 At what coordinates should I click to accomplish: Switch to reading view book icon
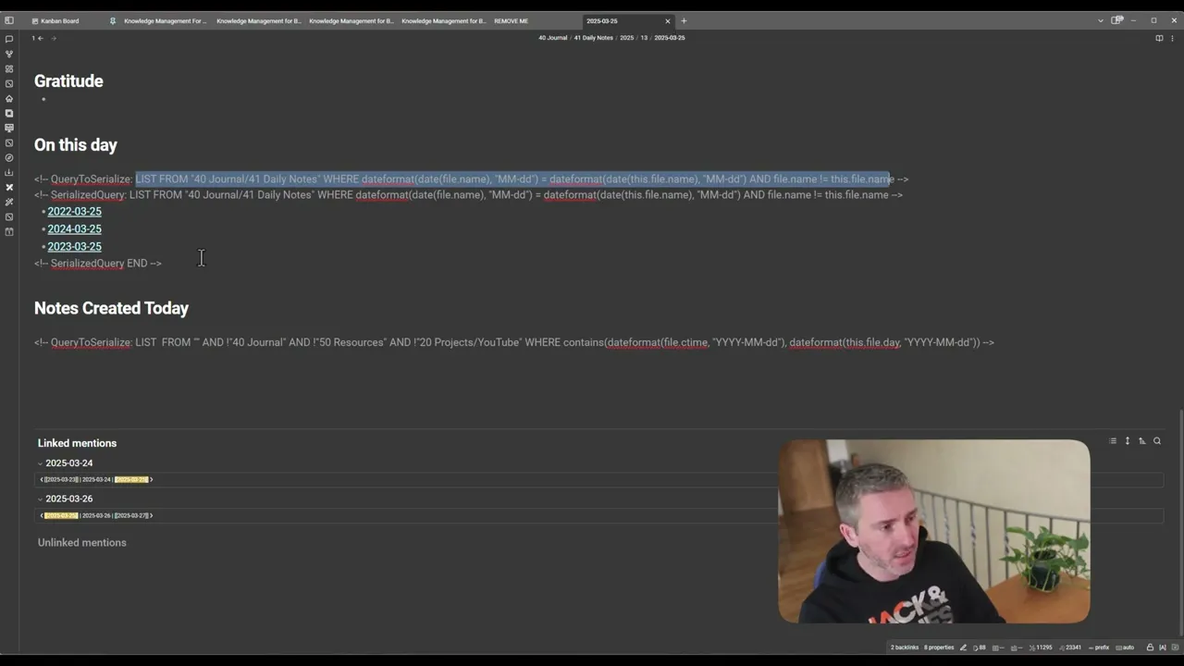click(x=1159, y=38)
